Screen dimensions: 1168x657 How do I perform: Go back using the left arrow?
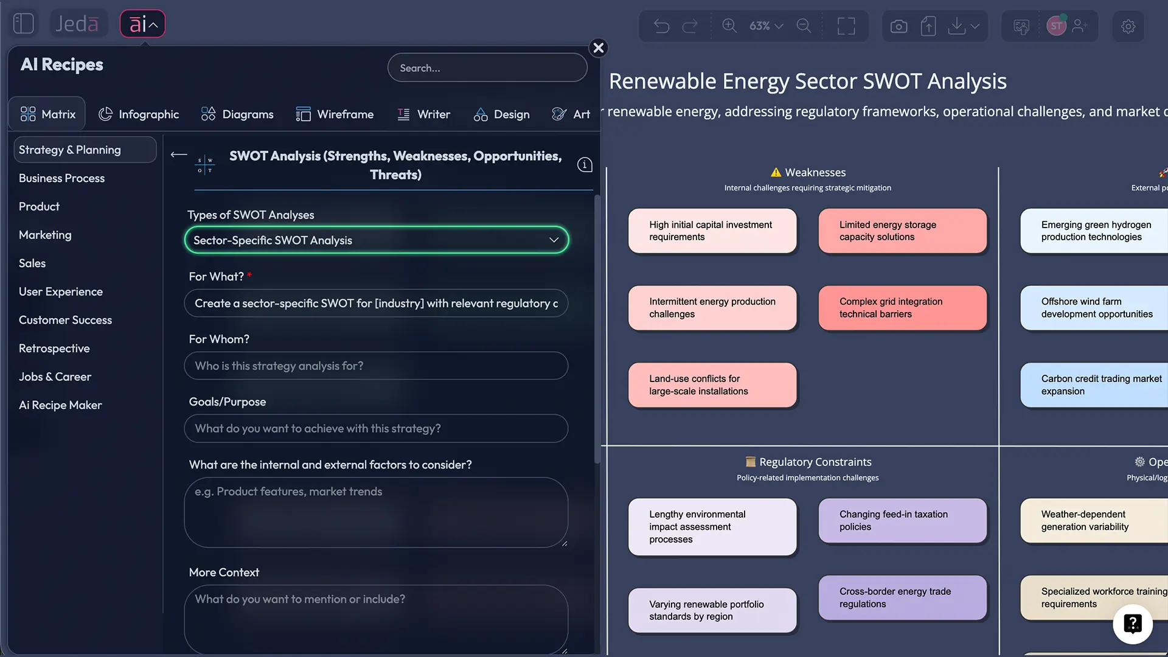click(x=178, y=155)
